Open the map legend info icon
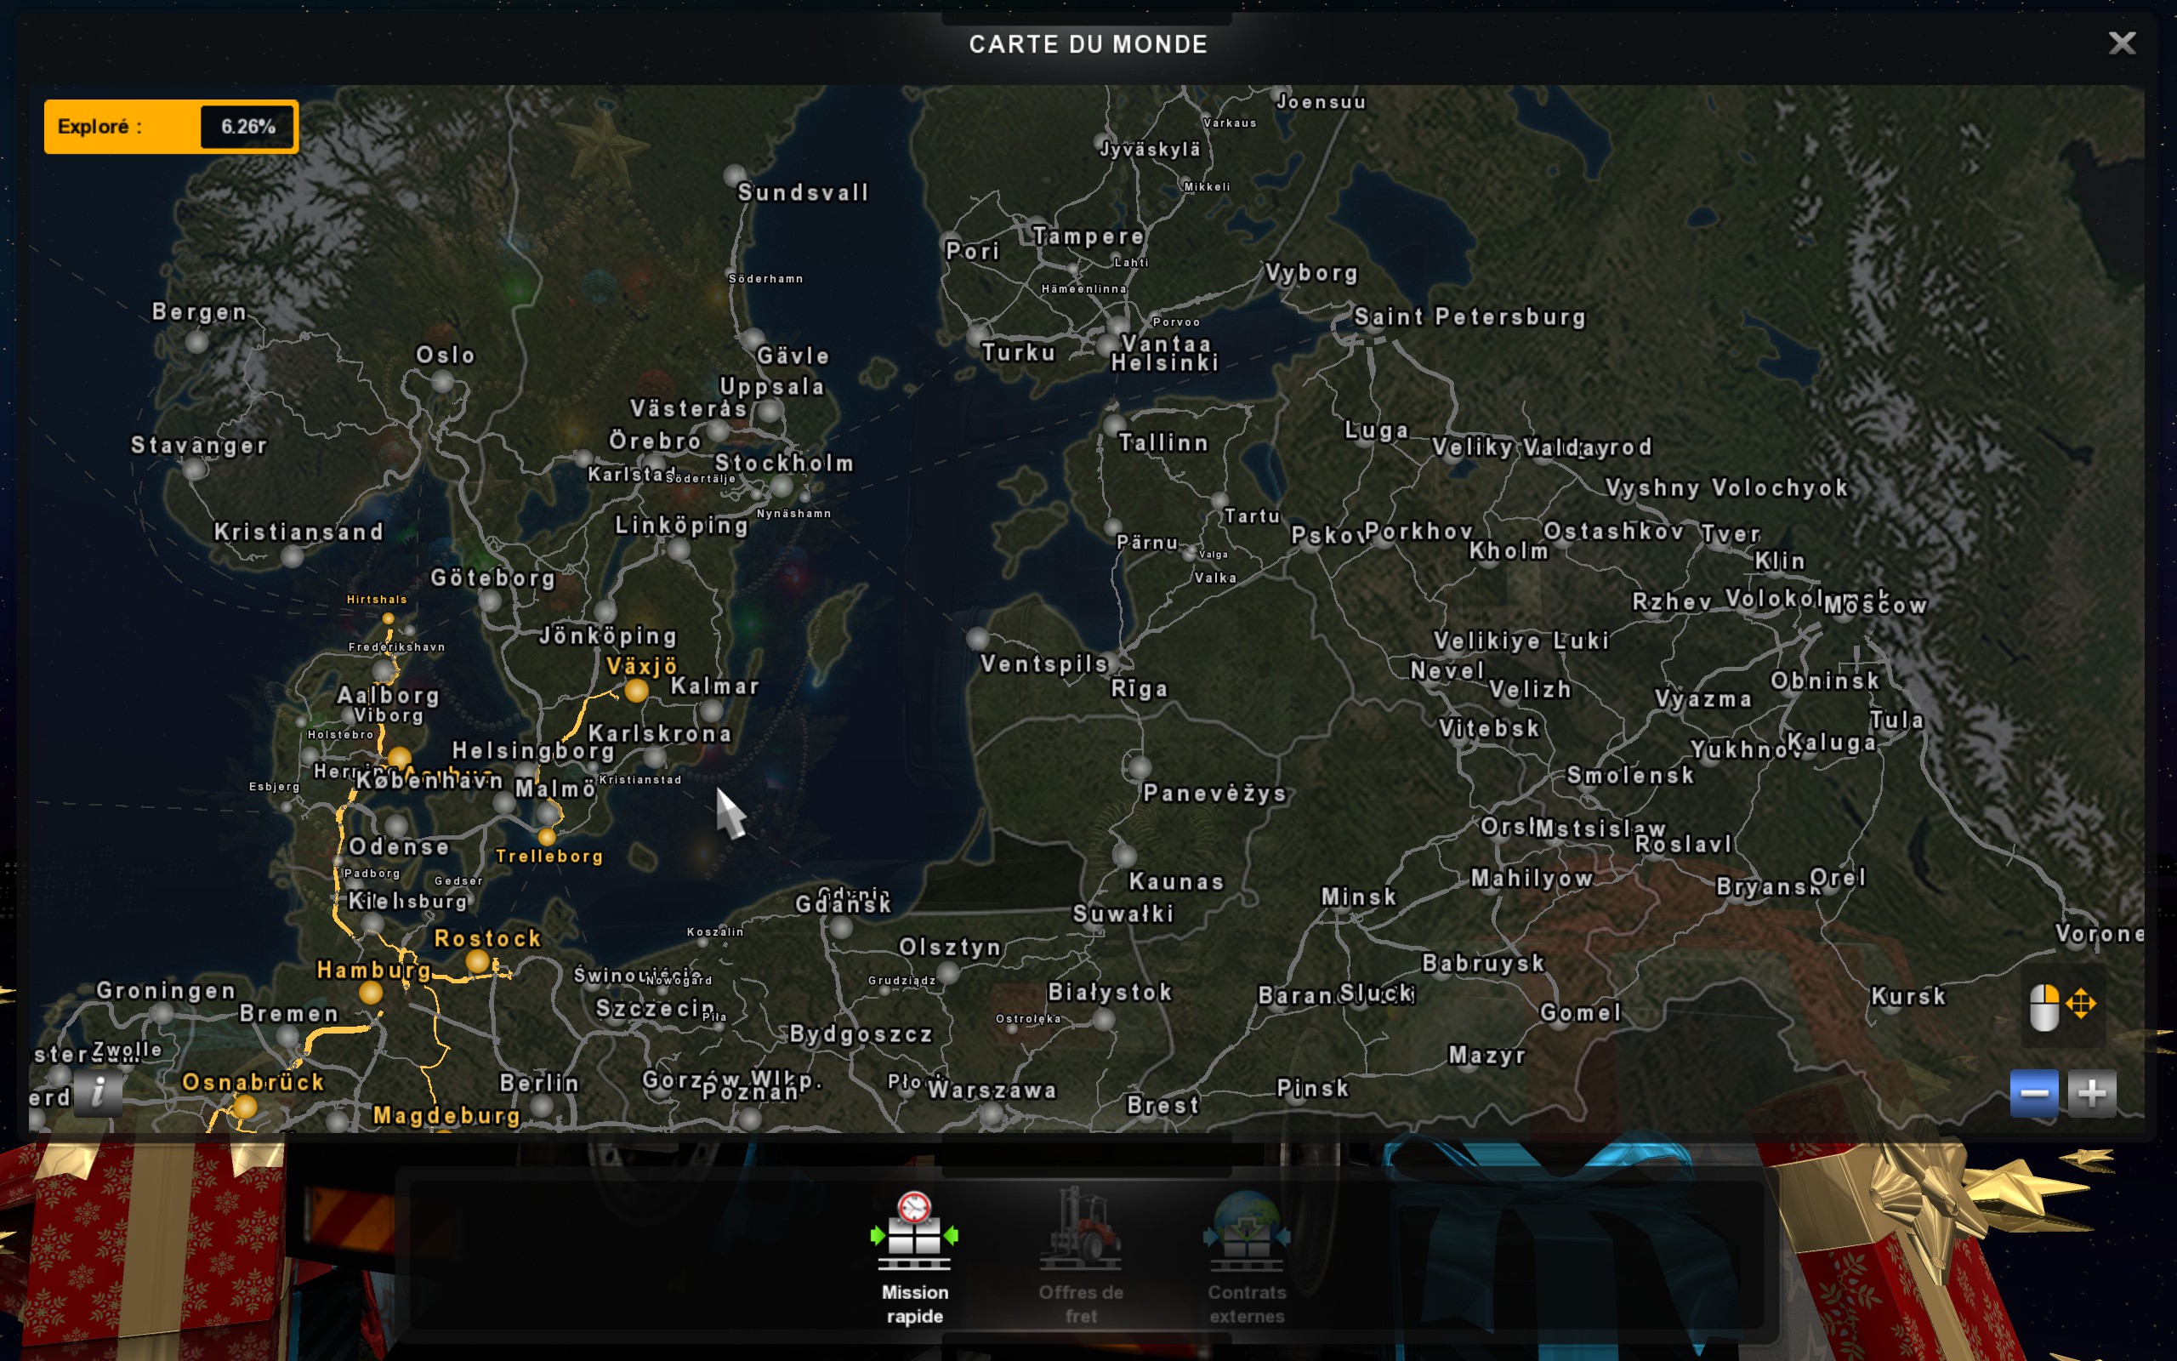 (x=97, y=1093)
